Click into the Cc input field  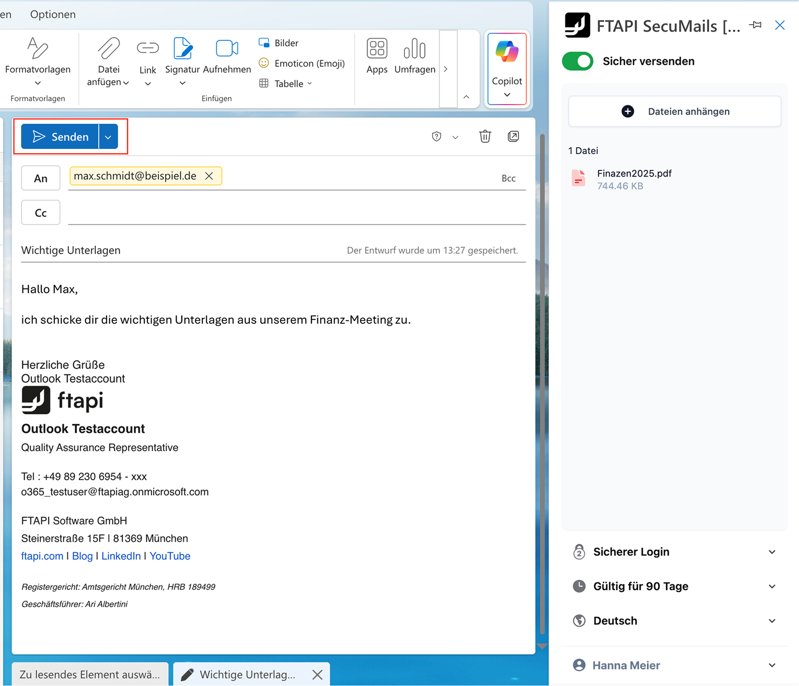coord(297,213)
